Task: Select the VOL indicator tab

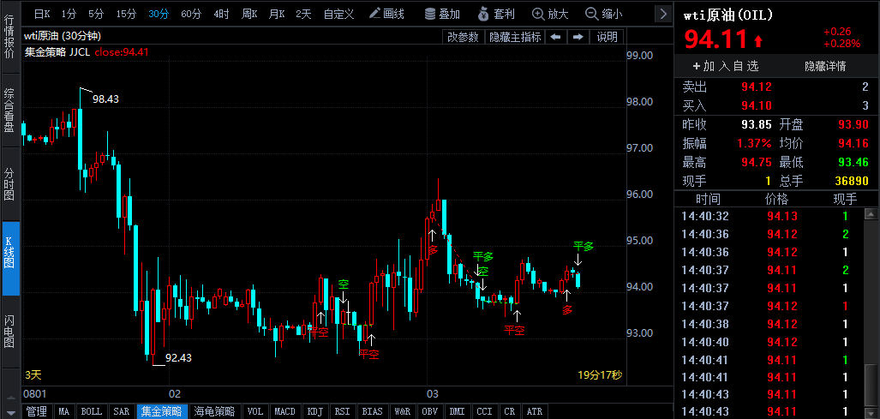Action: pyautogui.click(x=255, y=411)
